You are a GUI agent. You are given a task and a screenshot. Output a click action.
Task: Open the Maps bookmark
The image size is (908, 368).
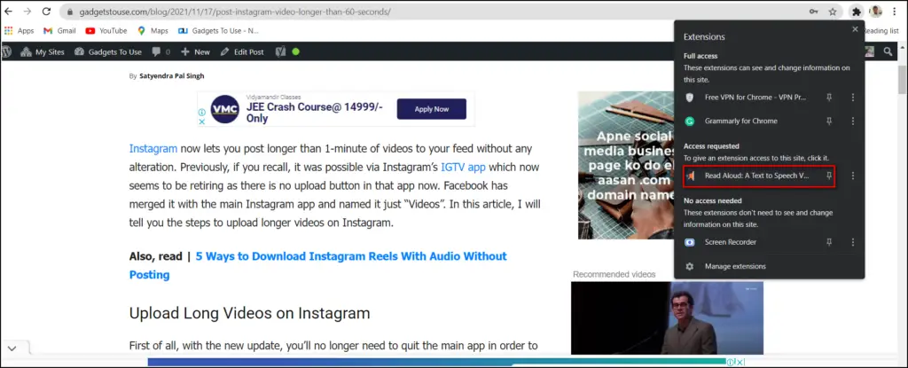pos(153,31)
